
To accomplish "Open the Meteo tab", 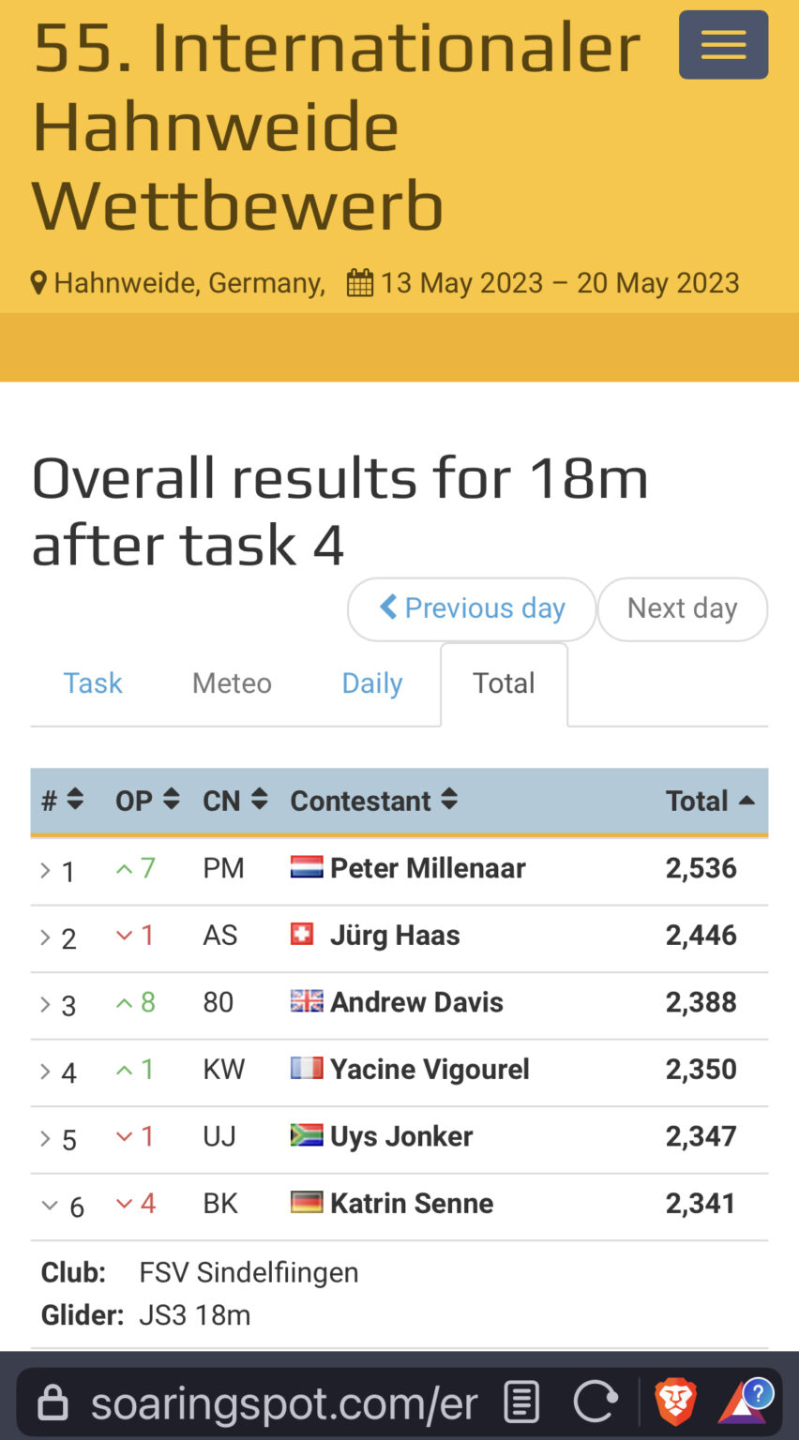I will pyautogui.click(x=232, y=683).
